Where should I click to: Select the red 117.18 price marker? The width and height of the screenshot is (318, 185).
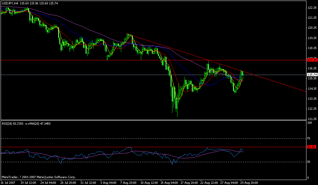[x=312, y=59]
